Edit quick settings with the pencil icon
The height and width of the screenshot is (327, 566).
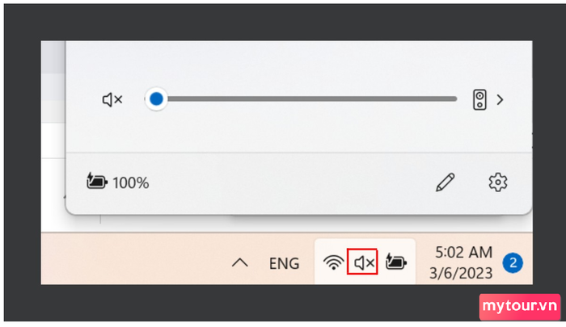(x=445, y=182)
